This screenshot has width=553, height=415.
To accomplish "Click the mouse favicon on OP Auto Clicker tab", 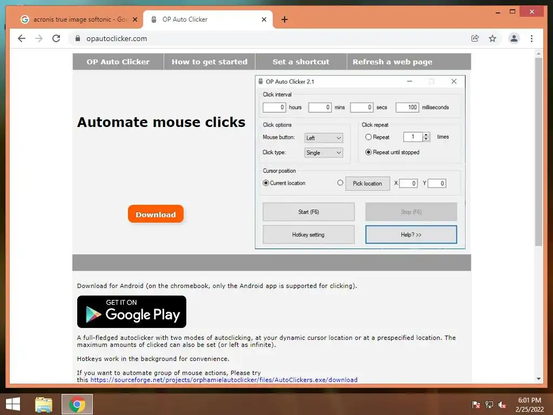I will pyautogui.click(x=154, y=19).
